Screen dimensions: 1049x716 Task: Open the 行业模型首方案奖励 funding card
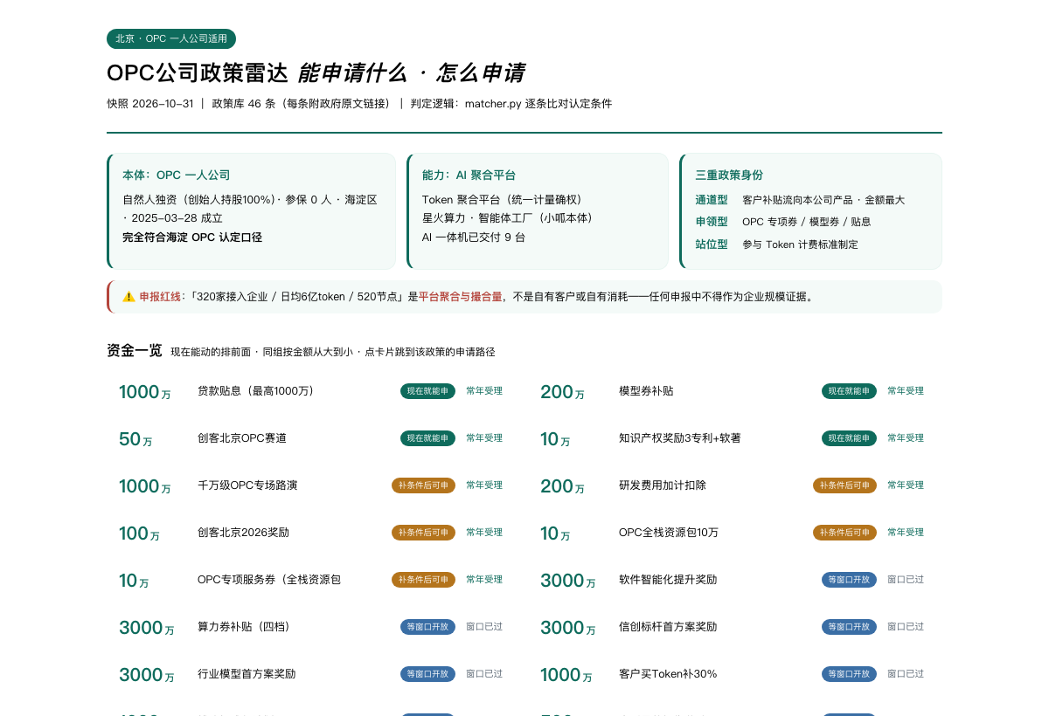click(314, 674)
